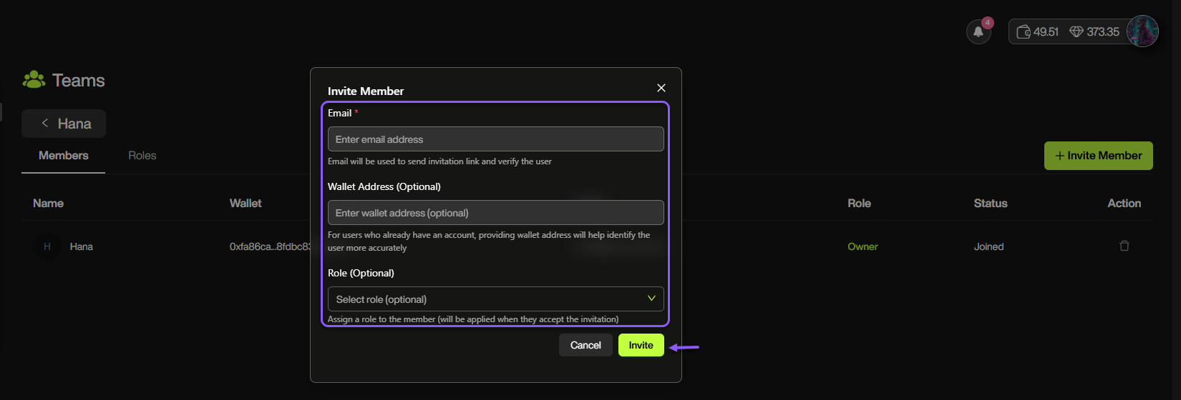Click the wallet balance icon showing 49.51

(x=1024, y=31)
